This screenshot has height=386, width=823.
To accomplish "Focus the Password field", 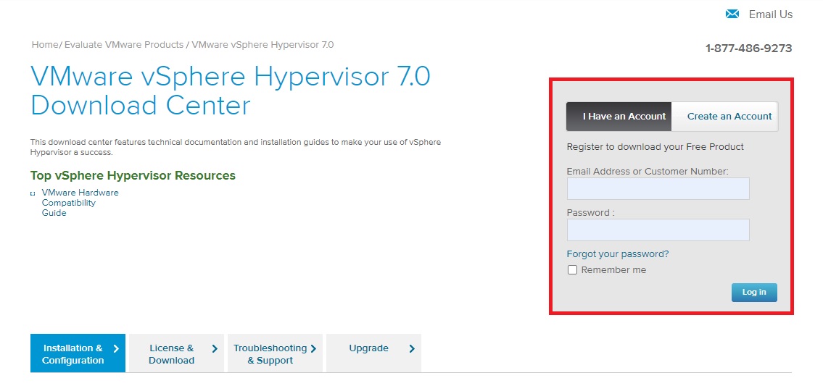I will point(658,230).
